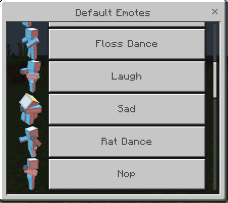Click the scrollbar track below the thumb
Screen dimensions: 228x203
(215, 143)
